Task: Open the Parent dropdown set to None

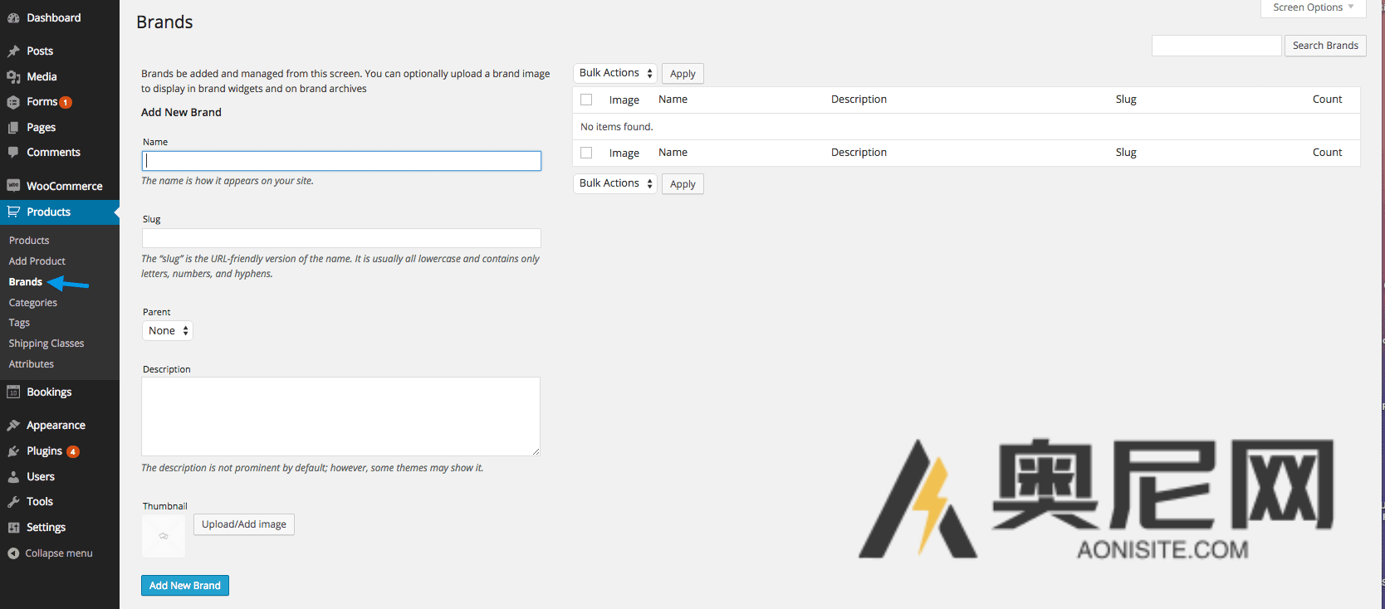Action: click(x=168, y=331)
